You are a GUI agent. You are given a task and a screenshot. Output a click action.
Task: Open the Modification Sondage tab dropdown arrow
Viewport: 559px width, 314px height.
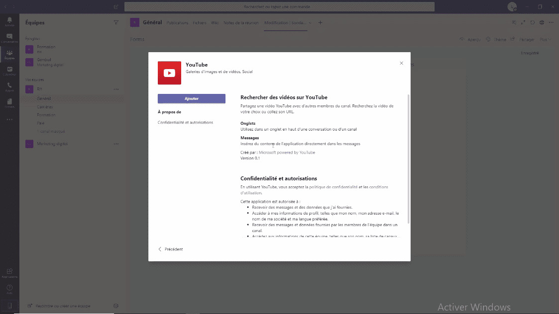(310, 23)
